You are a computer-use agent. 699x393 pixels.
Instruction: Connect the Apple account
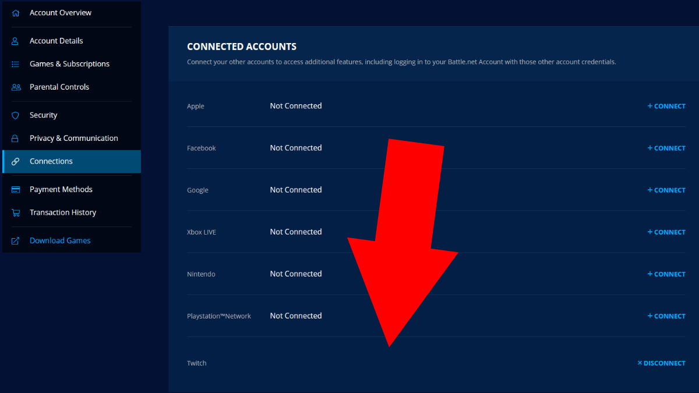pos(666,106)
